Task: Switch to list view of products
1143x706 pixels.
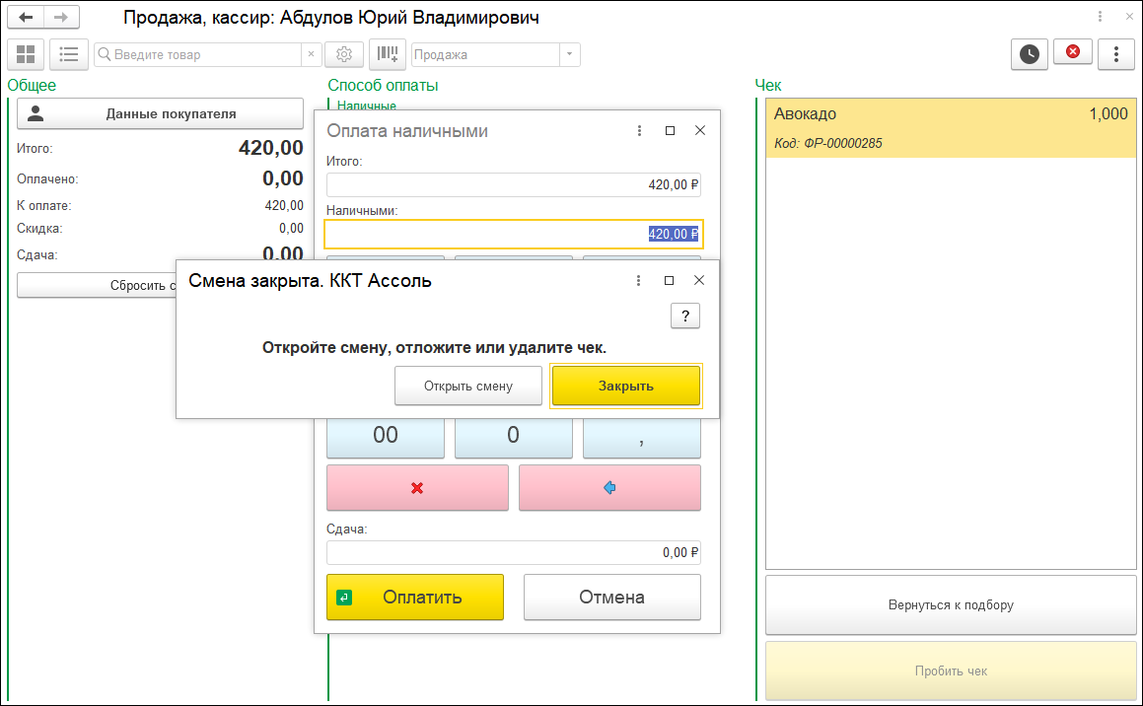Action: (x=68, y=54)
